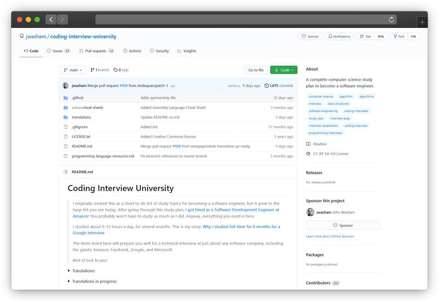Screen dimensions: 439x301
Task: Open the Insights tab
Action: pos(187,51)
